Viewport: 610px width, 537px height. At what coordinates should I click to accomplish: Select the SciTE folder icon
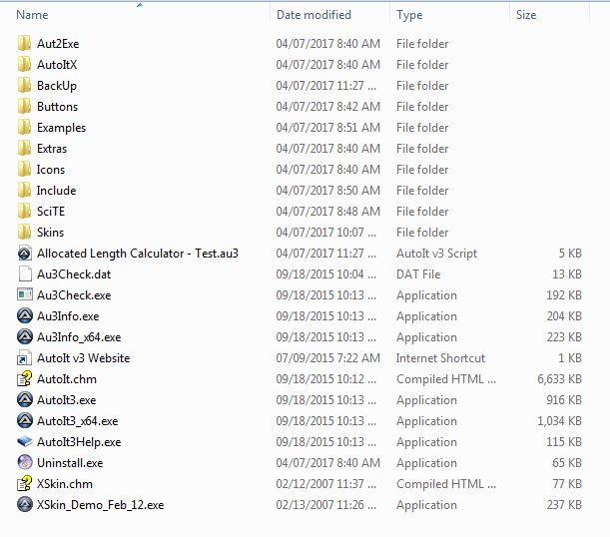click(x=24, y=212)
